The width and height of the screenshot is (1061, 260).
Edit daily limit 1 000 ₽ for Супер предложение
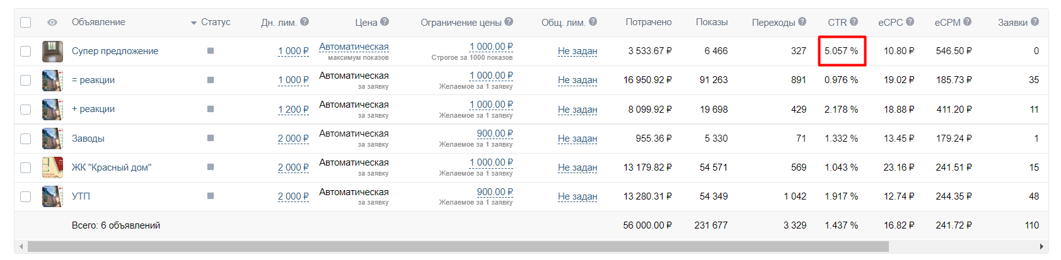pos(293,51)
